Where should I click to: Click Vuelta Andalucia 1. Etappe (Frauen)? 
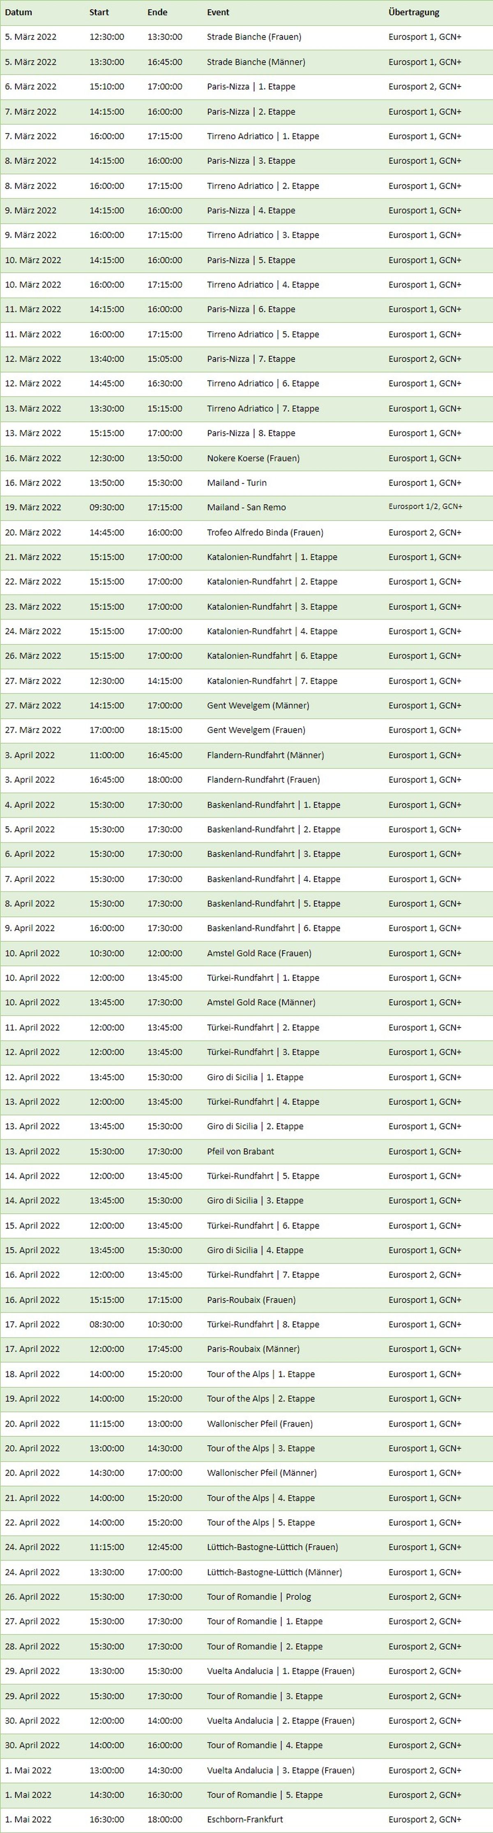pyautogui.click(x=281, y=1671)
